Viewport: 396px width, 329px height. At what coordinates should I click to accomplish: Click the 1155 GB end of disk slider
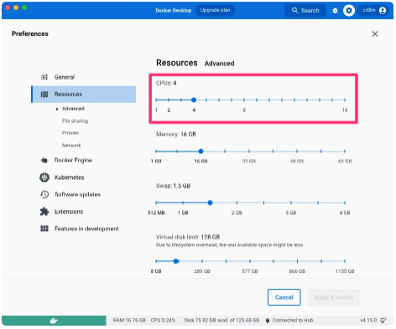click(345, 261)
